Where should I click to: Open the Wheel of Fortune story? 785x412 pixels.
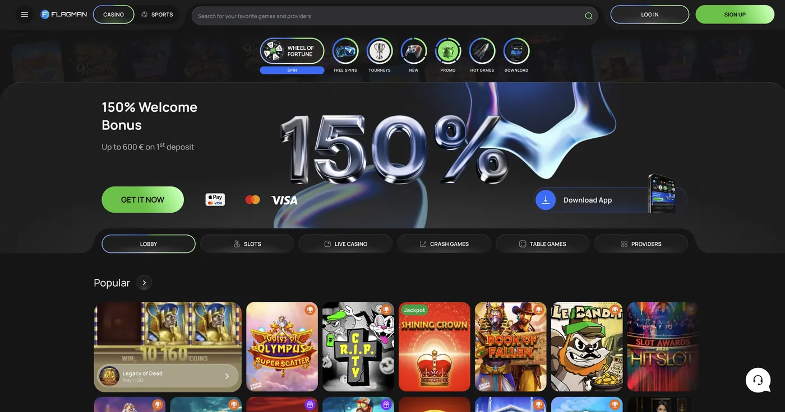[x=292, y=52]
